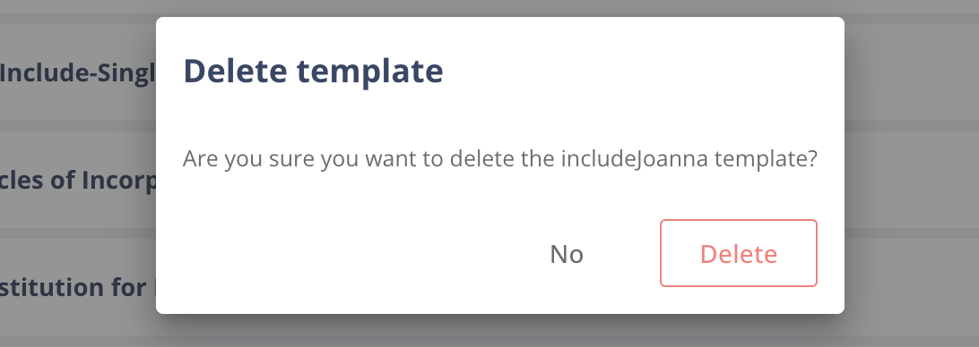This screenshot has width=979, height=347.
Task: Click the thin overlay strip above the dialog
Action: pos(499,7)
